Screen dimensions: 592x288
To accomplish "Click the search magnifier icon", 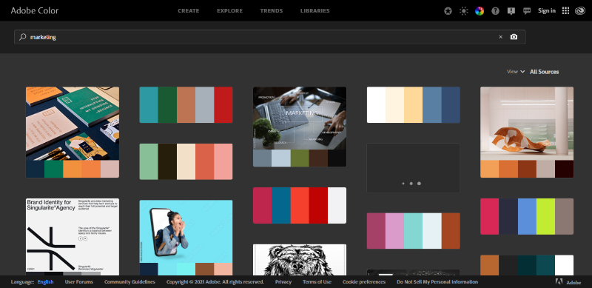I will 23,37.
